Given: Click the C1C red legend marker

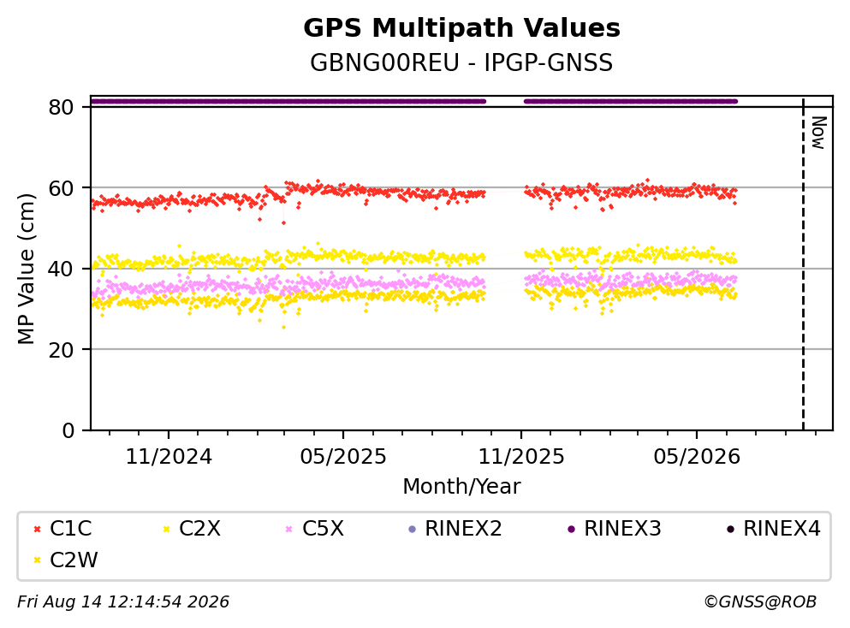Looking at the screenshot, I should point(37,529).
